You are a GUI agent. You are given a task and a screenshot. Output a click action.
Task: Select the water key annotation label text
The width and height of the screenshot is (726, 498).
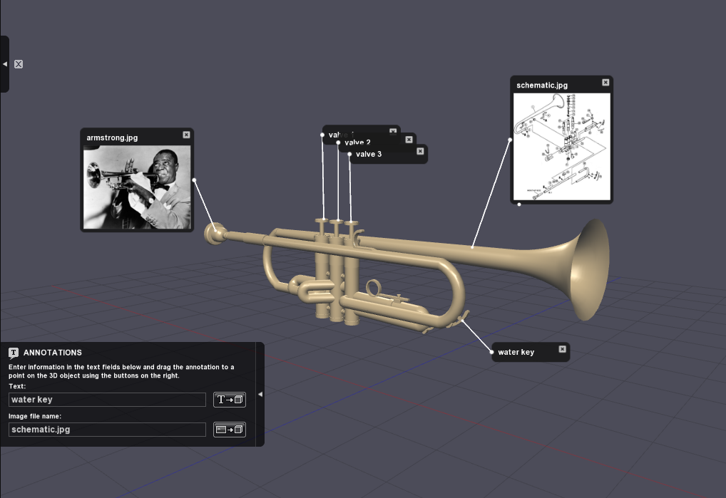point(516,352)
